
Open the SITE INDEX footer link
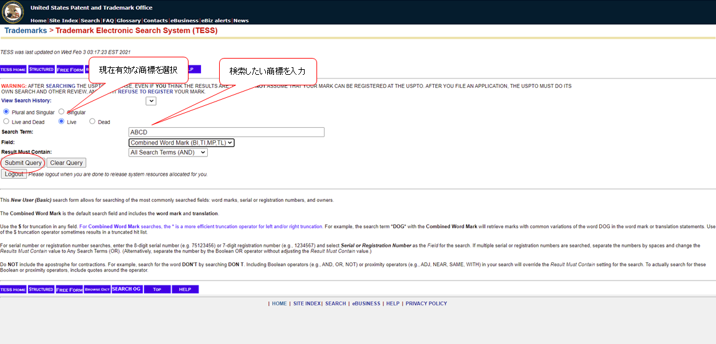click(x=307, y=303)
